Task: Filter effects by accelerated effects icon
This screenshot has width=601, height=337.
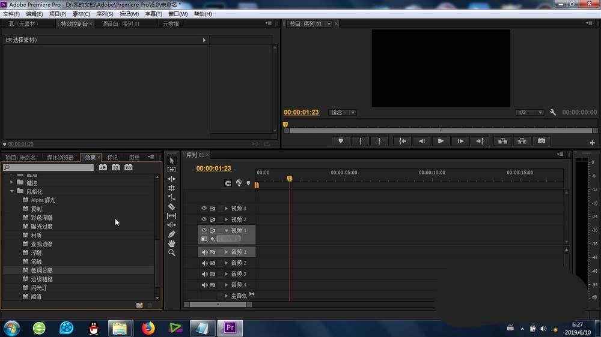Action: (x=103, y=167)
